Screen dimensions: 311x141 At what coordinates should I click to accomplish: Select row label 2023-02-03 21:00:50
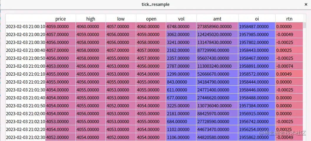click(x=25, y=58)
